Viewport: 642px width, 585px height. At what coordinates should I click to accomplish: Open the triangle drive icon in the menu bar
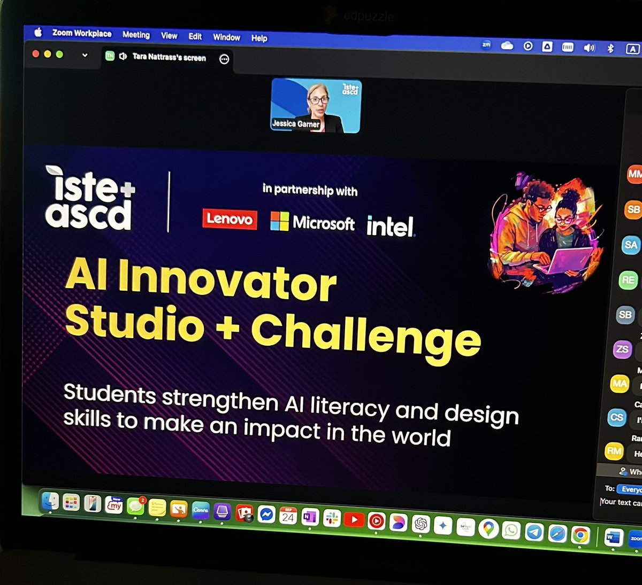click(547, 47)
